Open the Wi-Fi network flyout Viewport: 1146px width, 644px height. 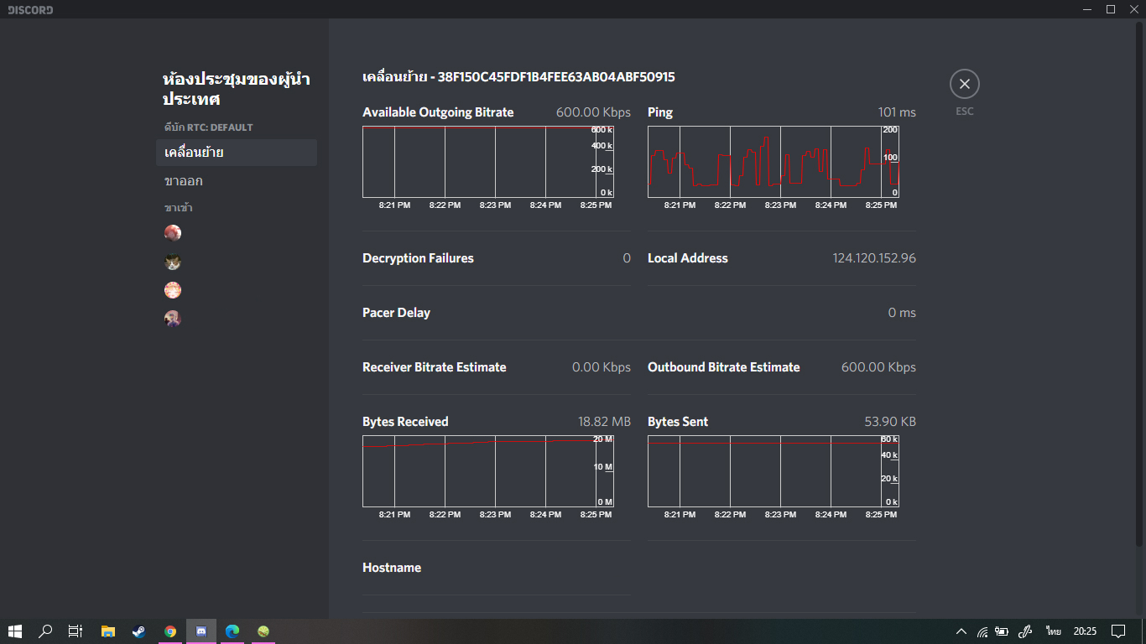pos(982,631)
